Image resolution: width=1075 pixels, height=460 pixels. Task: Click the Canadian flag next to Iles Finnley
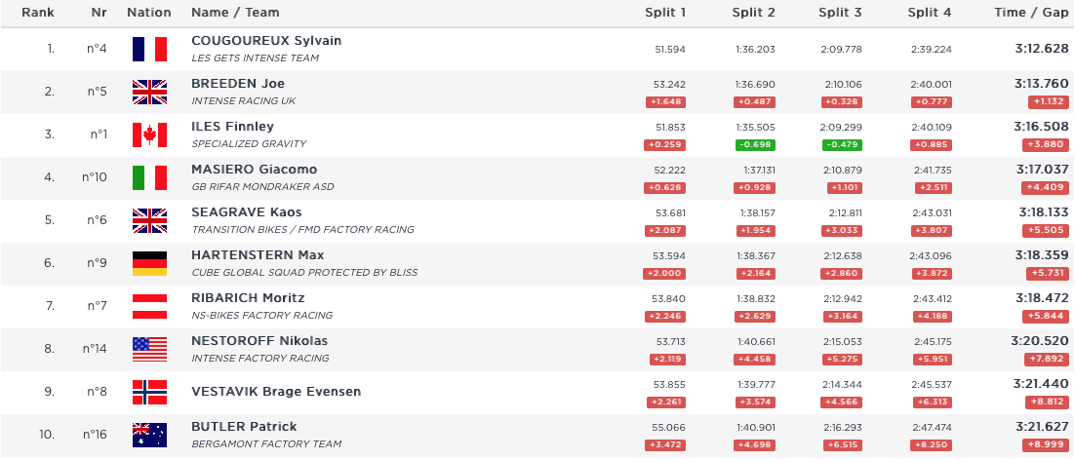pos(149,134)
